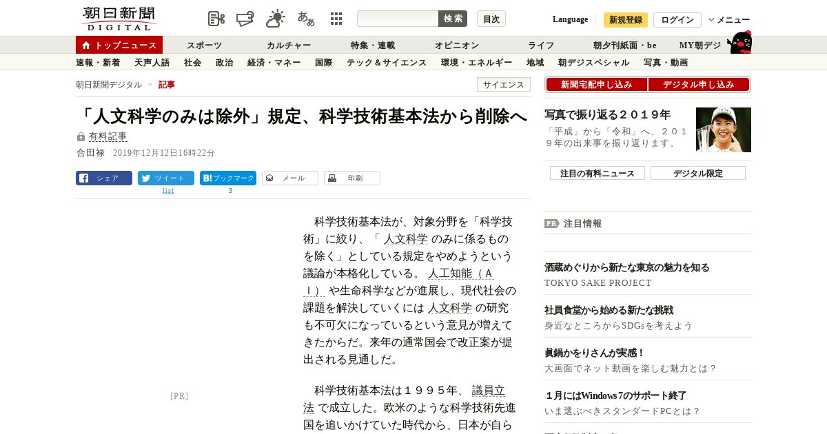827x434 pixels.
Task: Open 写真で振り返る２０１９年 headline
Action: [608, 114]
